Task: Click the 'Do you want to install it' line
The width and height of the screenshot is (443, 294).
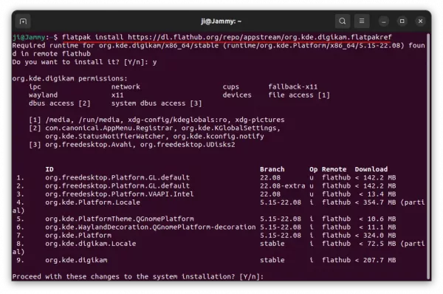Action: click(84, 62)
